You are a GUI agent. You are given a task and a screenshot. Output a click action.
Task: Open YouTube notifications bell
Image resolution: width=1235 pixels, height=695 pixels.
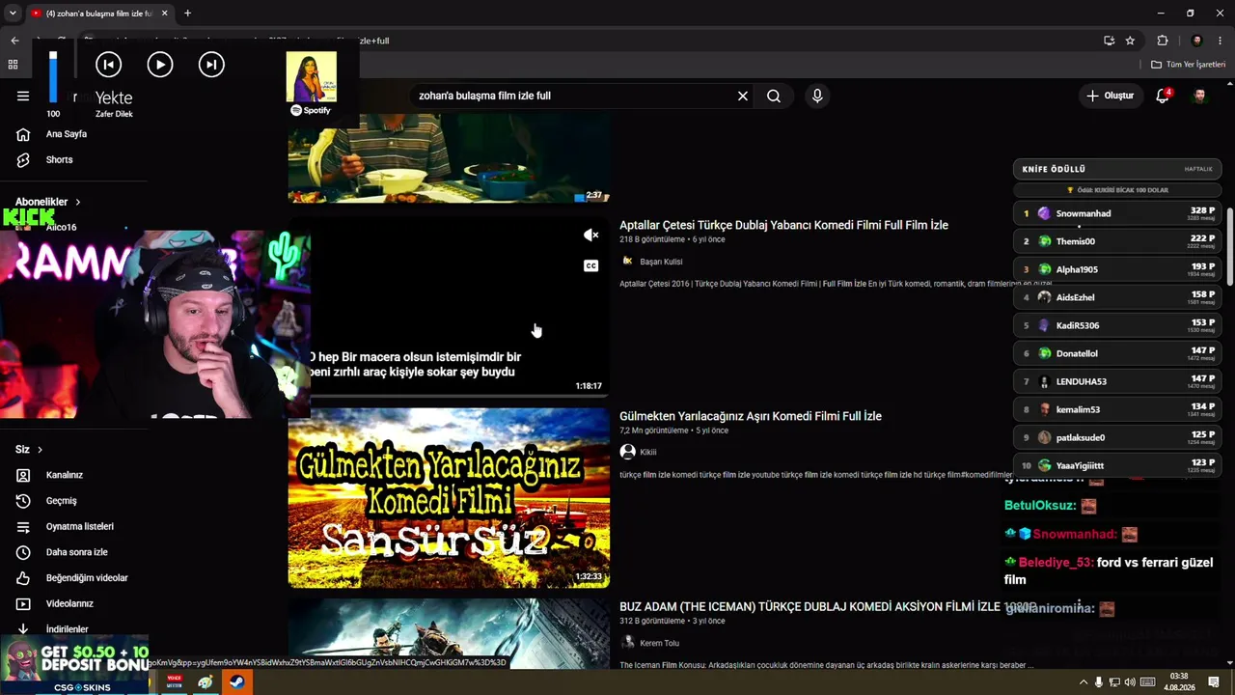pyautogui.click(x=1163, y=96)
